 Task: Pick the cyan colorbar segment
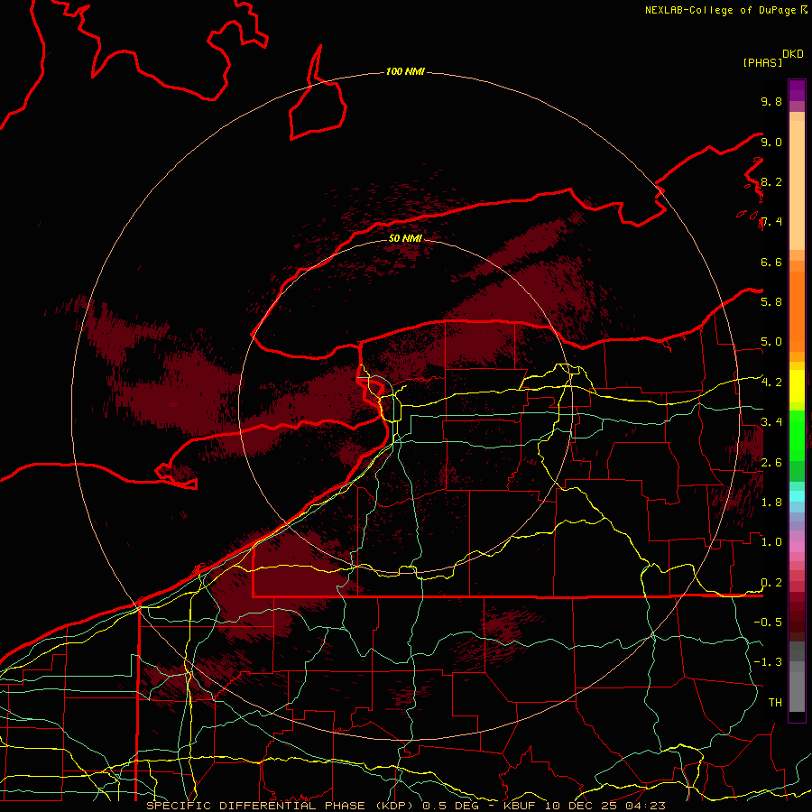tap(797, 495)
